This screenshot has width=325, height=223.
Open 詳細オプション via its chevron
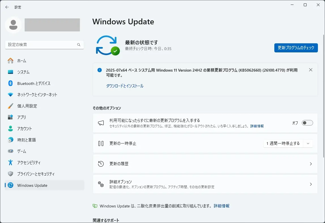(x=311, y=184)
